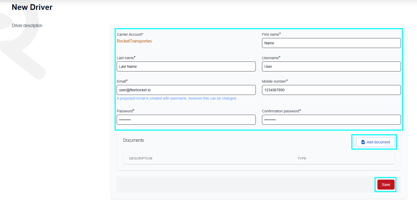Click the Driver description text

[27, 26]
